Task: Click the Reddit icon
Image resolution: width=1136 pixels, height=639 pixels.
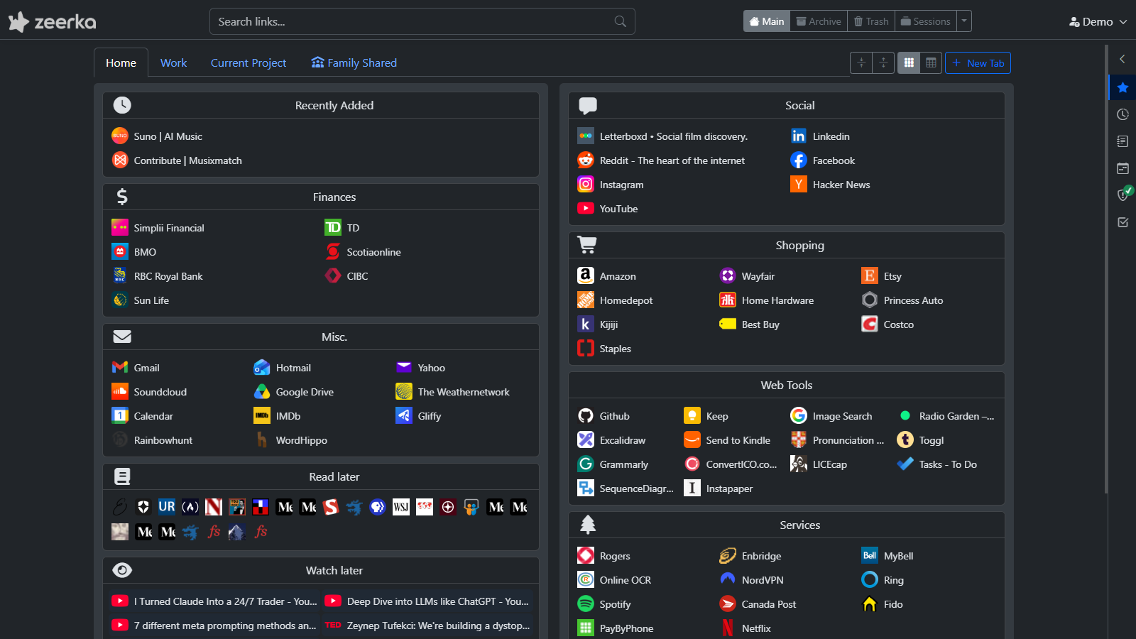Action: [586, 160]
